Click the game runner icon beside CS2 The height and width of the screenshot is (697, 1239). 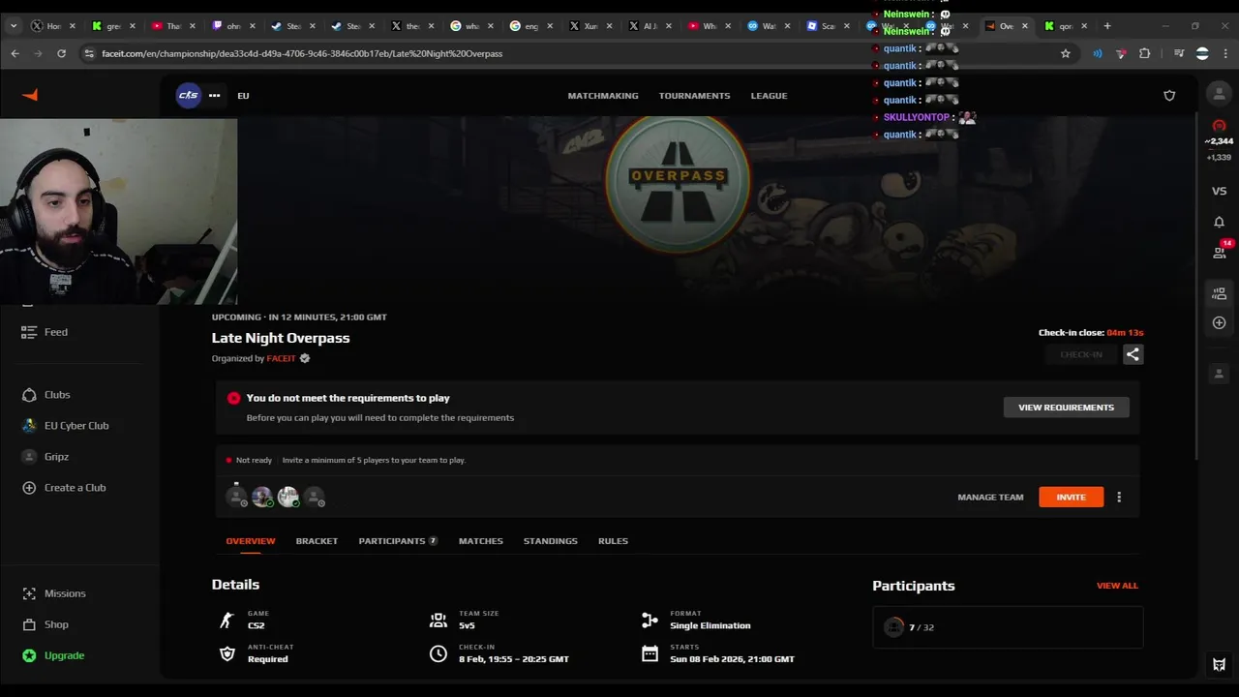(227, 621)
